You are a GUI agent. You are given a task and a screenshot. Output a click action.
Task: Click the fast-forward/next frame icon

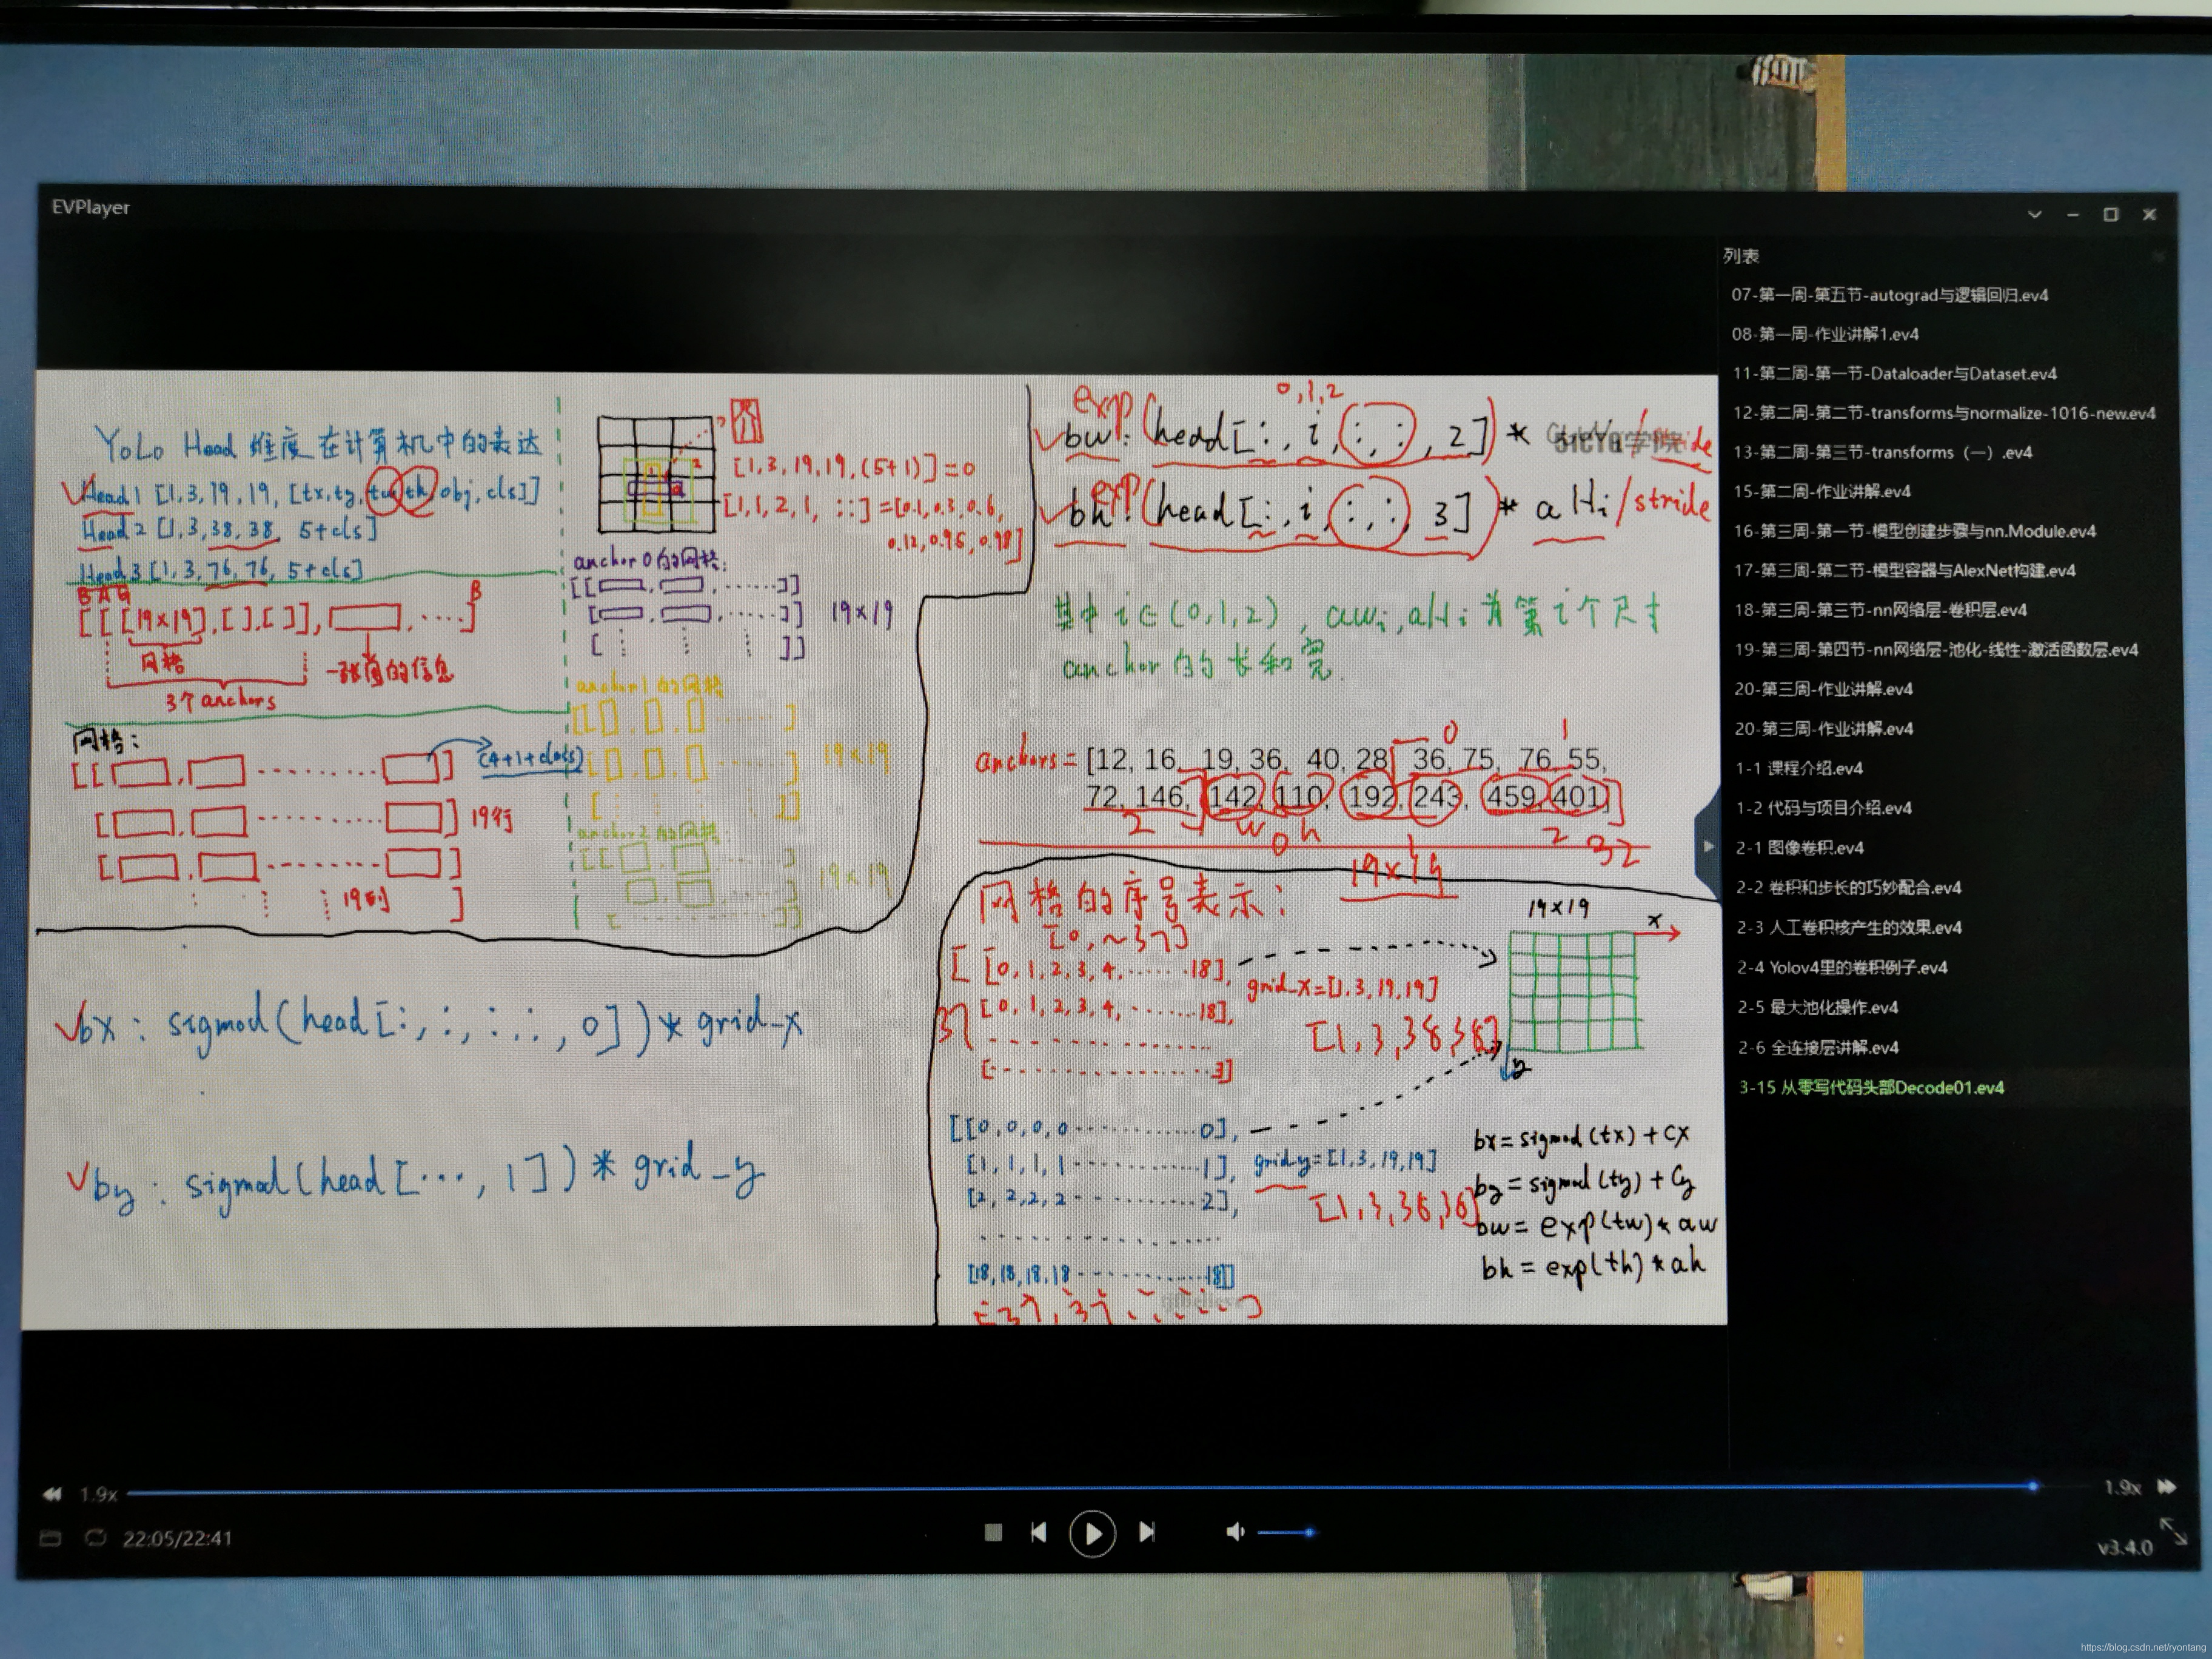click(x=1148, y=1532)
